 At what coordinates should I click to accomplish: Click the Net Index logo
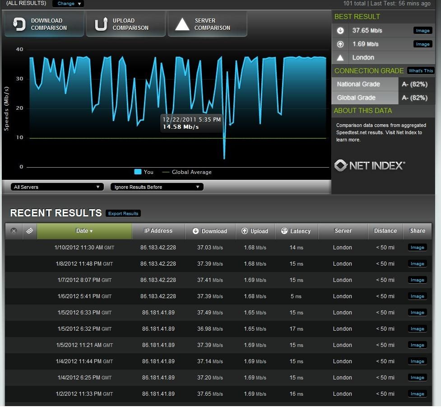(370, 165)
